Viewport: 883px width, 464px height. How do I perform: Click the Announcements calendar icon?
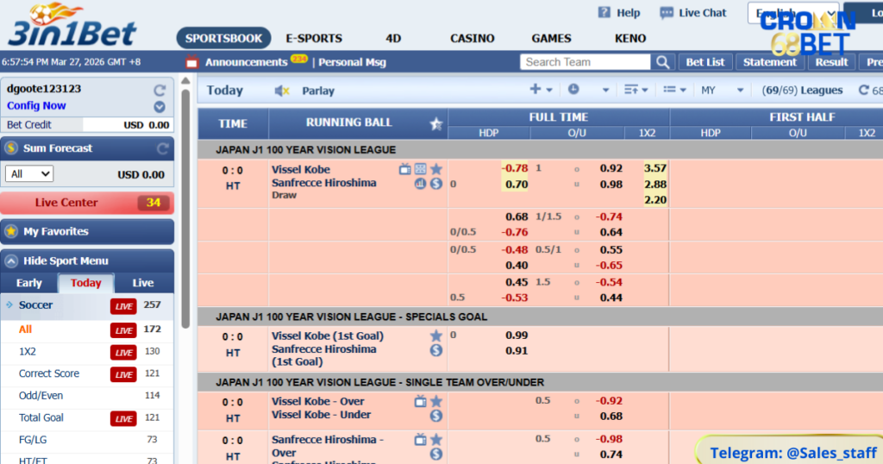[192, 62]
